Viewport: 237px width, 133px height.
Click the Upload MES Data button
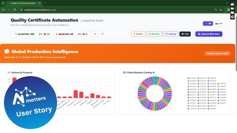[x=209, y=34]
